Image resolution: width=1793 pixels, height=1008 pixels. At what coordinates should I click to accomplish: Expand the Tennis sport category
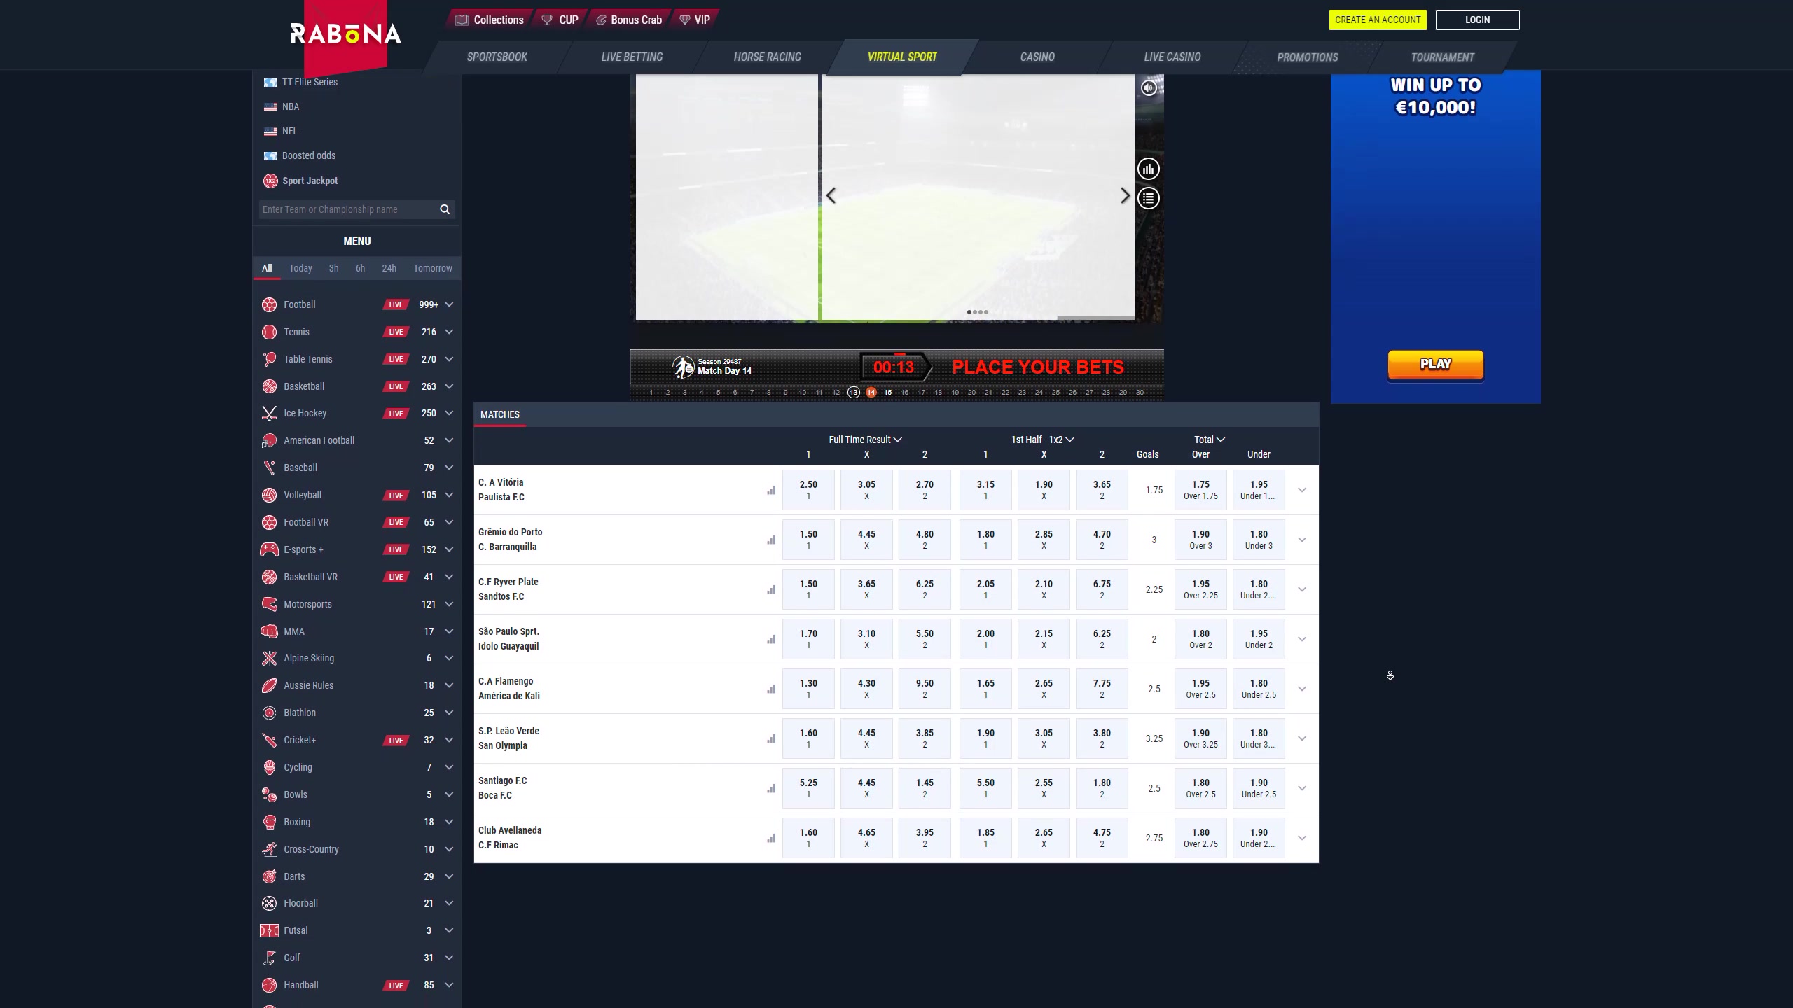click(449, 332)
